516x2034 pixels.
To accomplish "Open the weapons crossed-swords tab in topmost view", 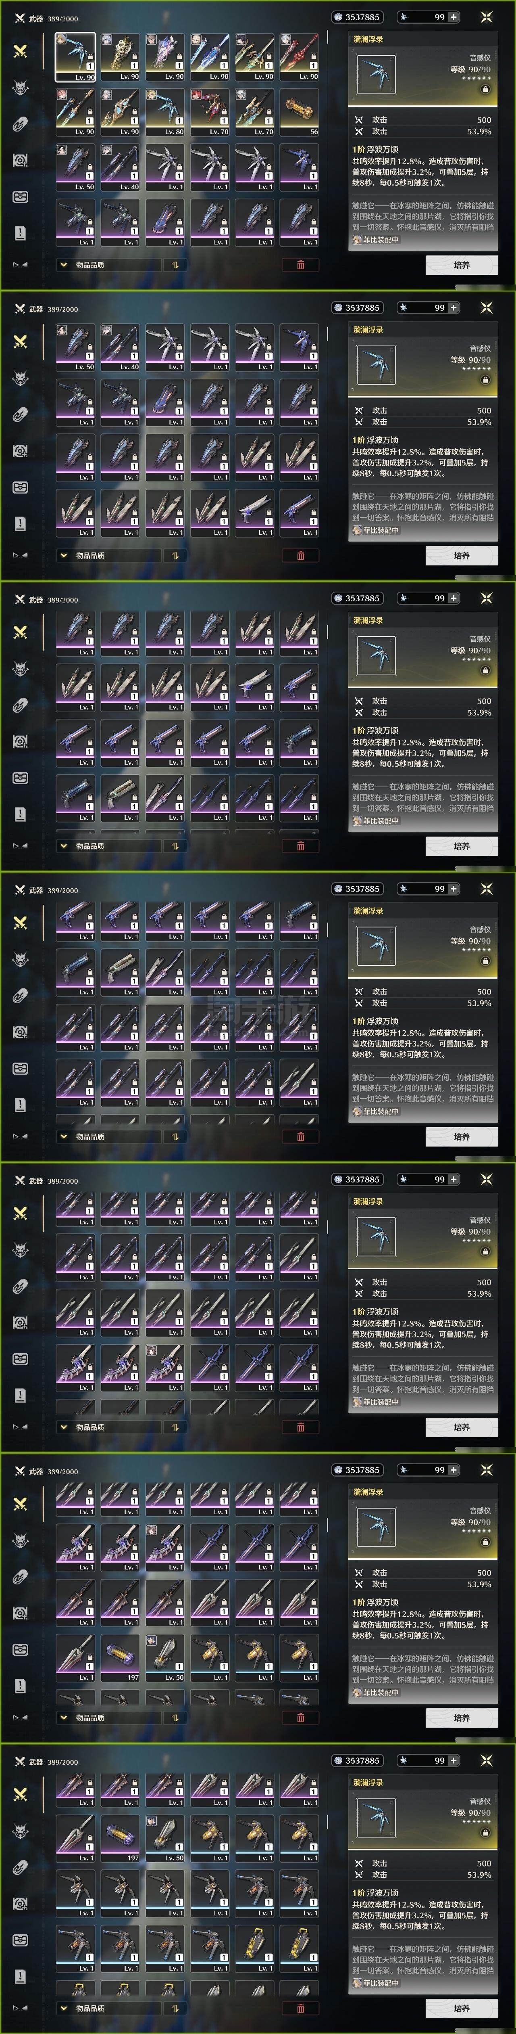I will [21, 50].
